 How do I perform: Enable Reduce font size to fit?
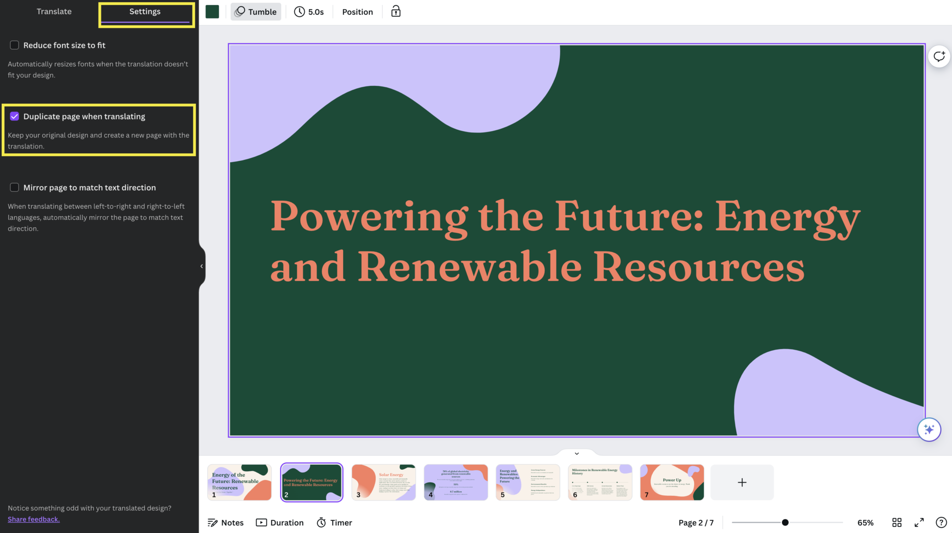[14, 45]
